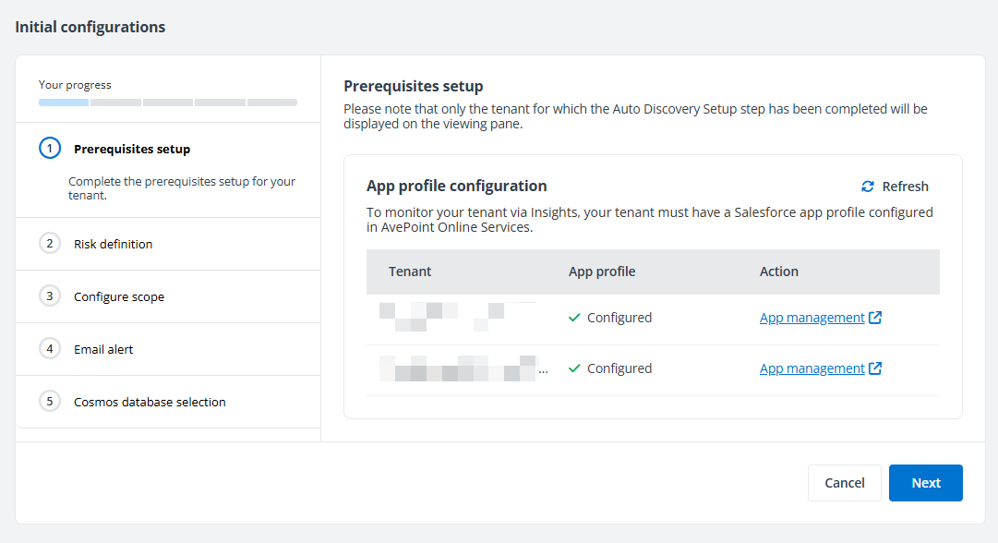Click the step 2 number circle
998x543 pixels.
click(50, 244)
